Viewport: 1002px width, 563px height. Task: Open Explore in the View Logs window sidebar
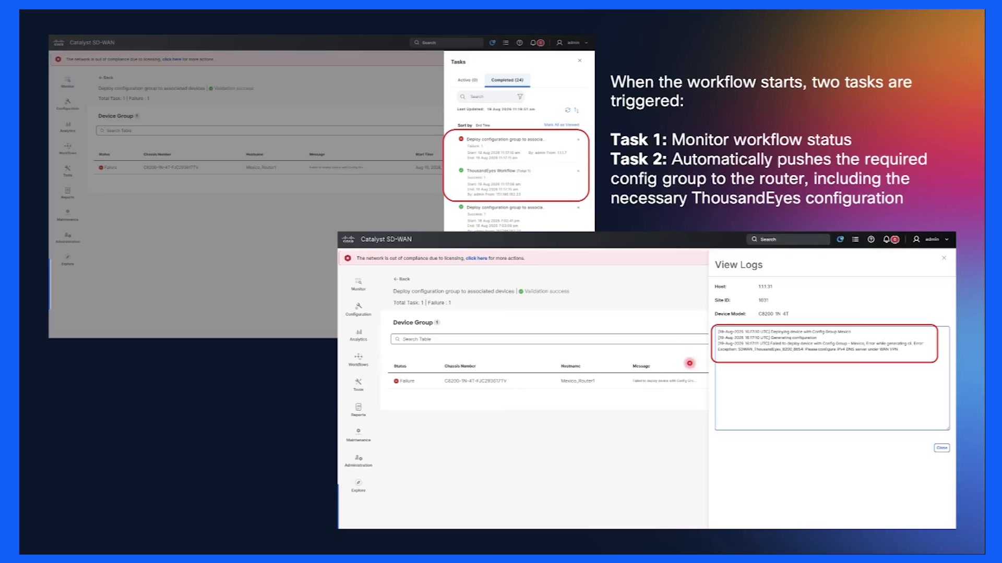coord(358,485)
